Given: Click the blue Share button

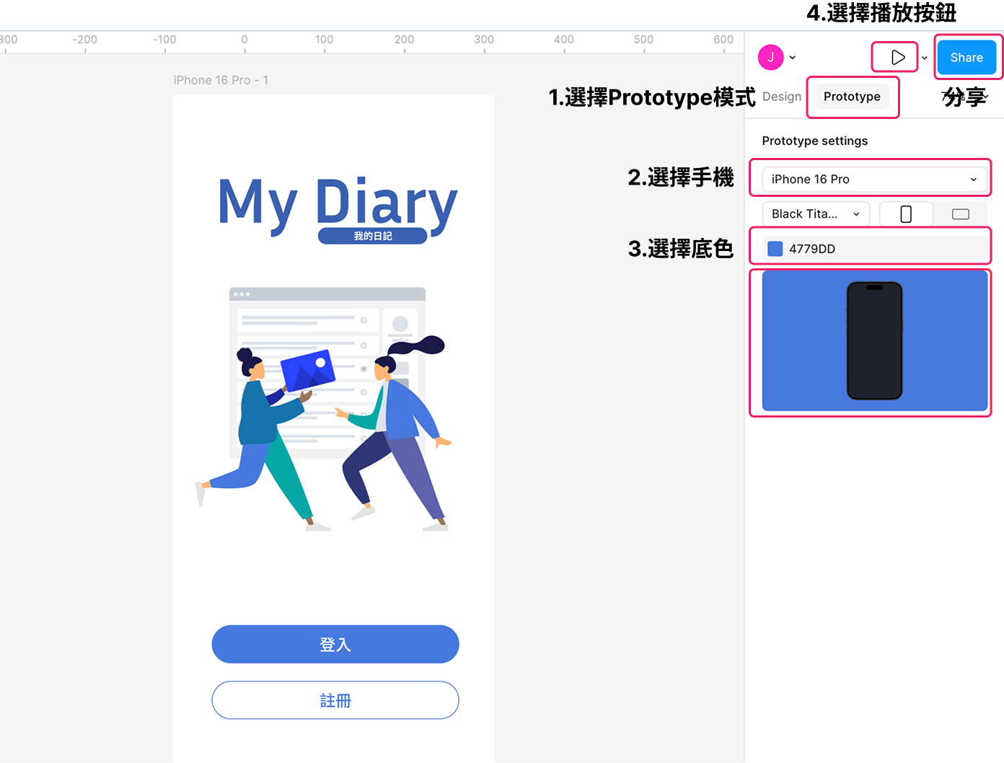Looking at the screenshot, I should tap(966, 58).
